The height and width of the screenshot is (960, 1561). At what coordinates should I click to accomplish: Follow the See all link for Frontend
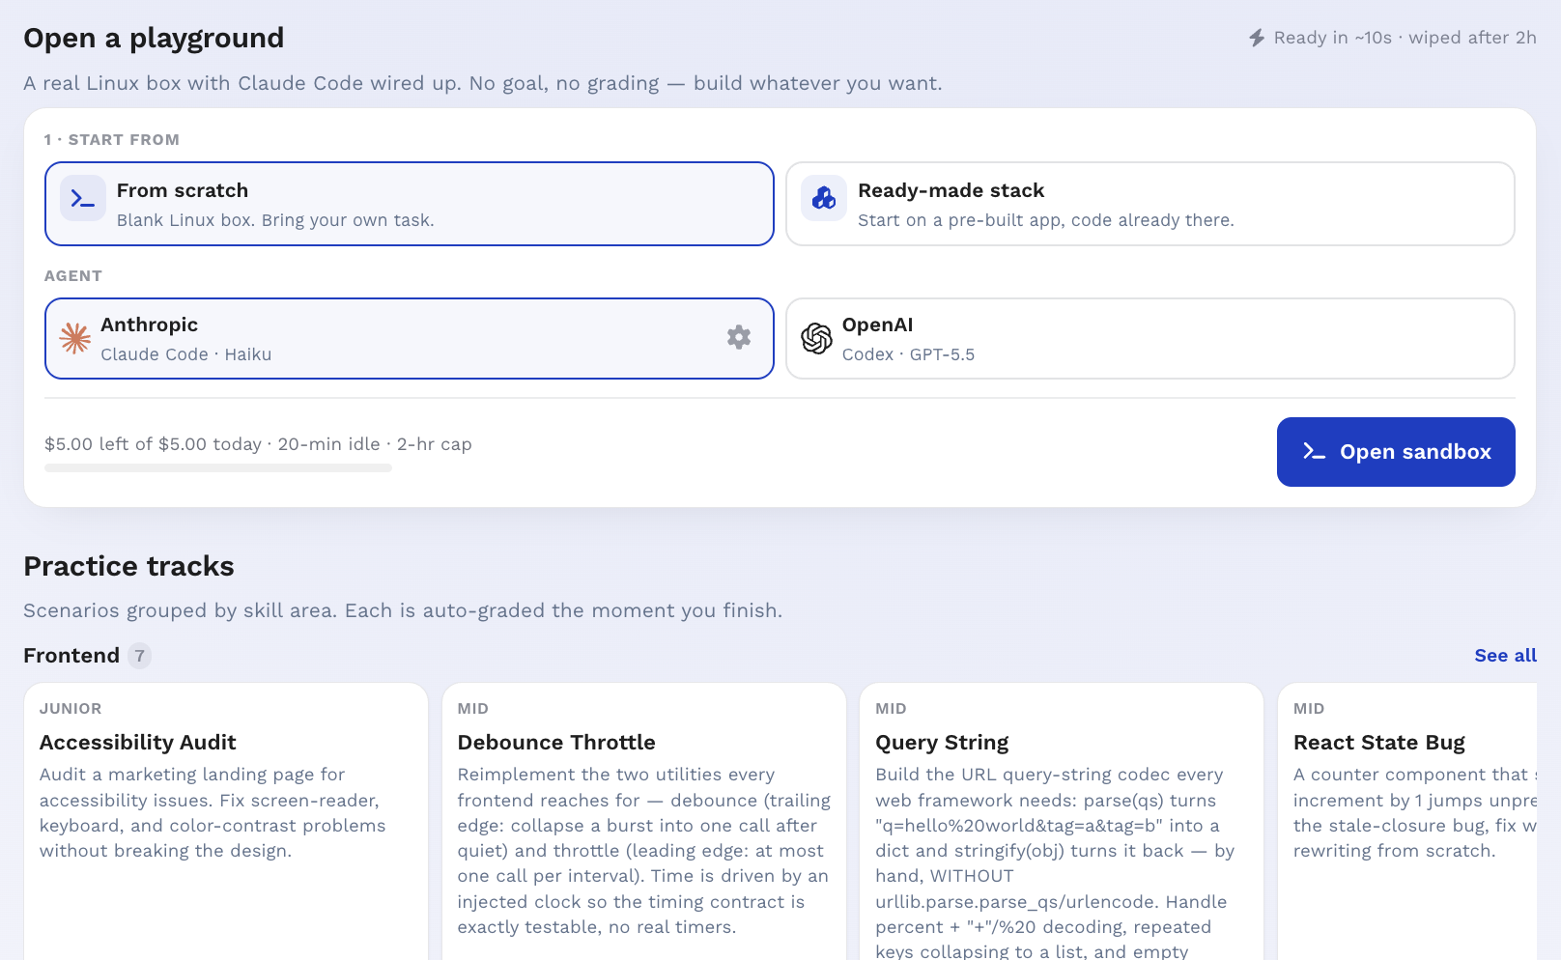click(x=1505, y=656)
